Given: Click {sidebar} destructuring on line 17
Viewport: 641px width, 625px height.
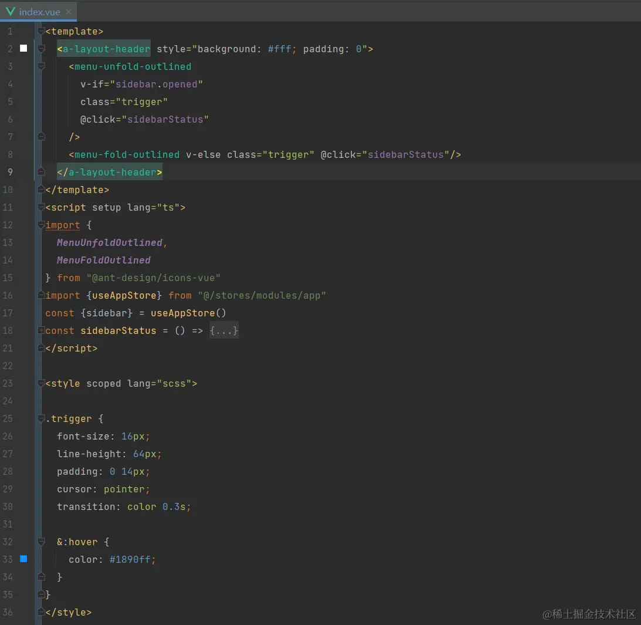Looking at the screenshot, I should click(x=107, y=313).
